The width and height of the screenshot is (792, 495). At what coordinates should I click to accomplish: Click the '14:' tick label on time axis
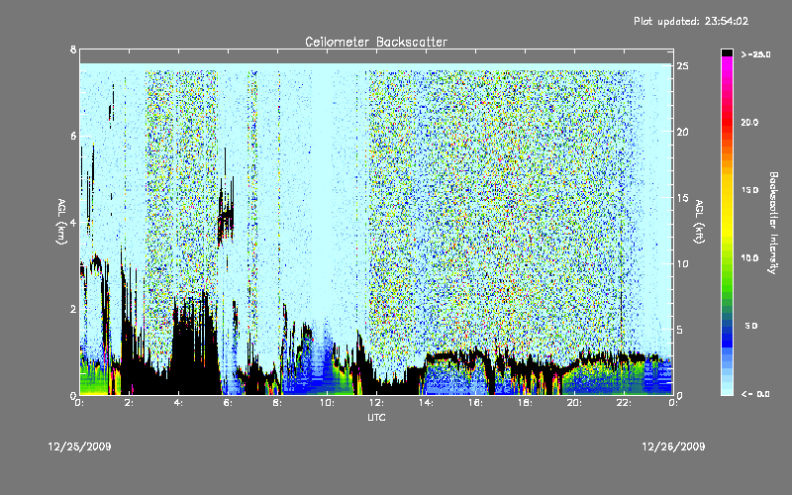tap(426, 403)
